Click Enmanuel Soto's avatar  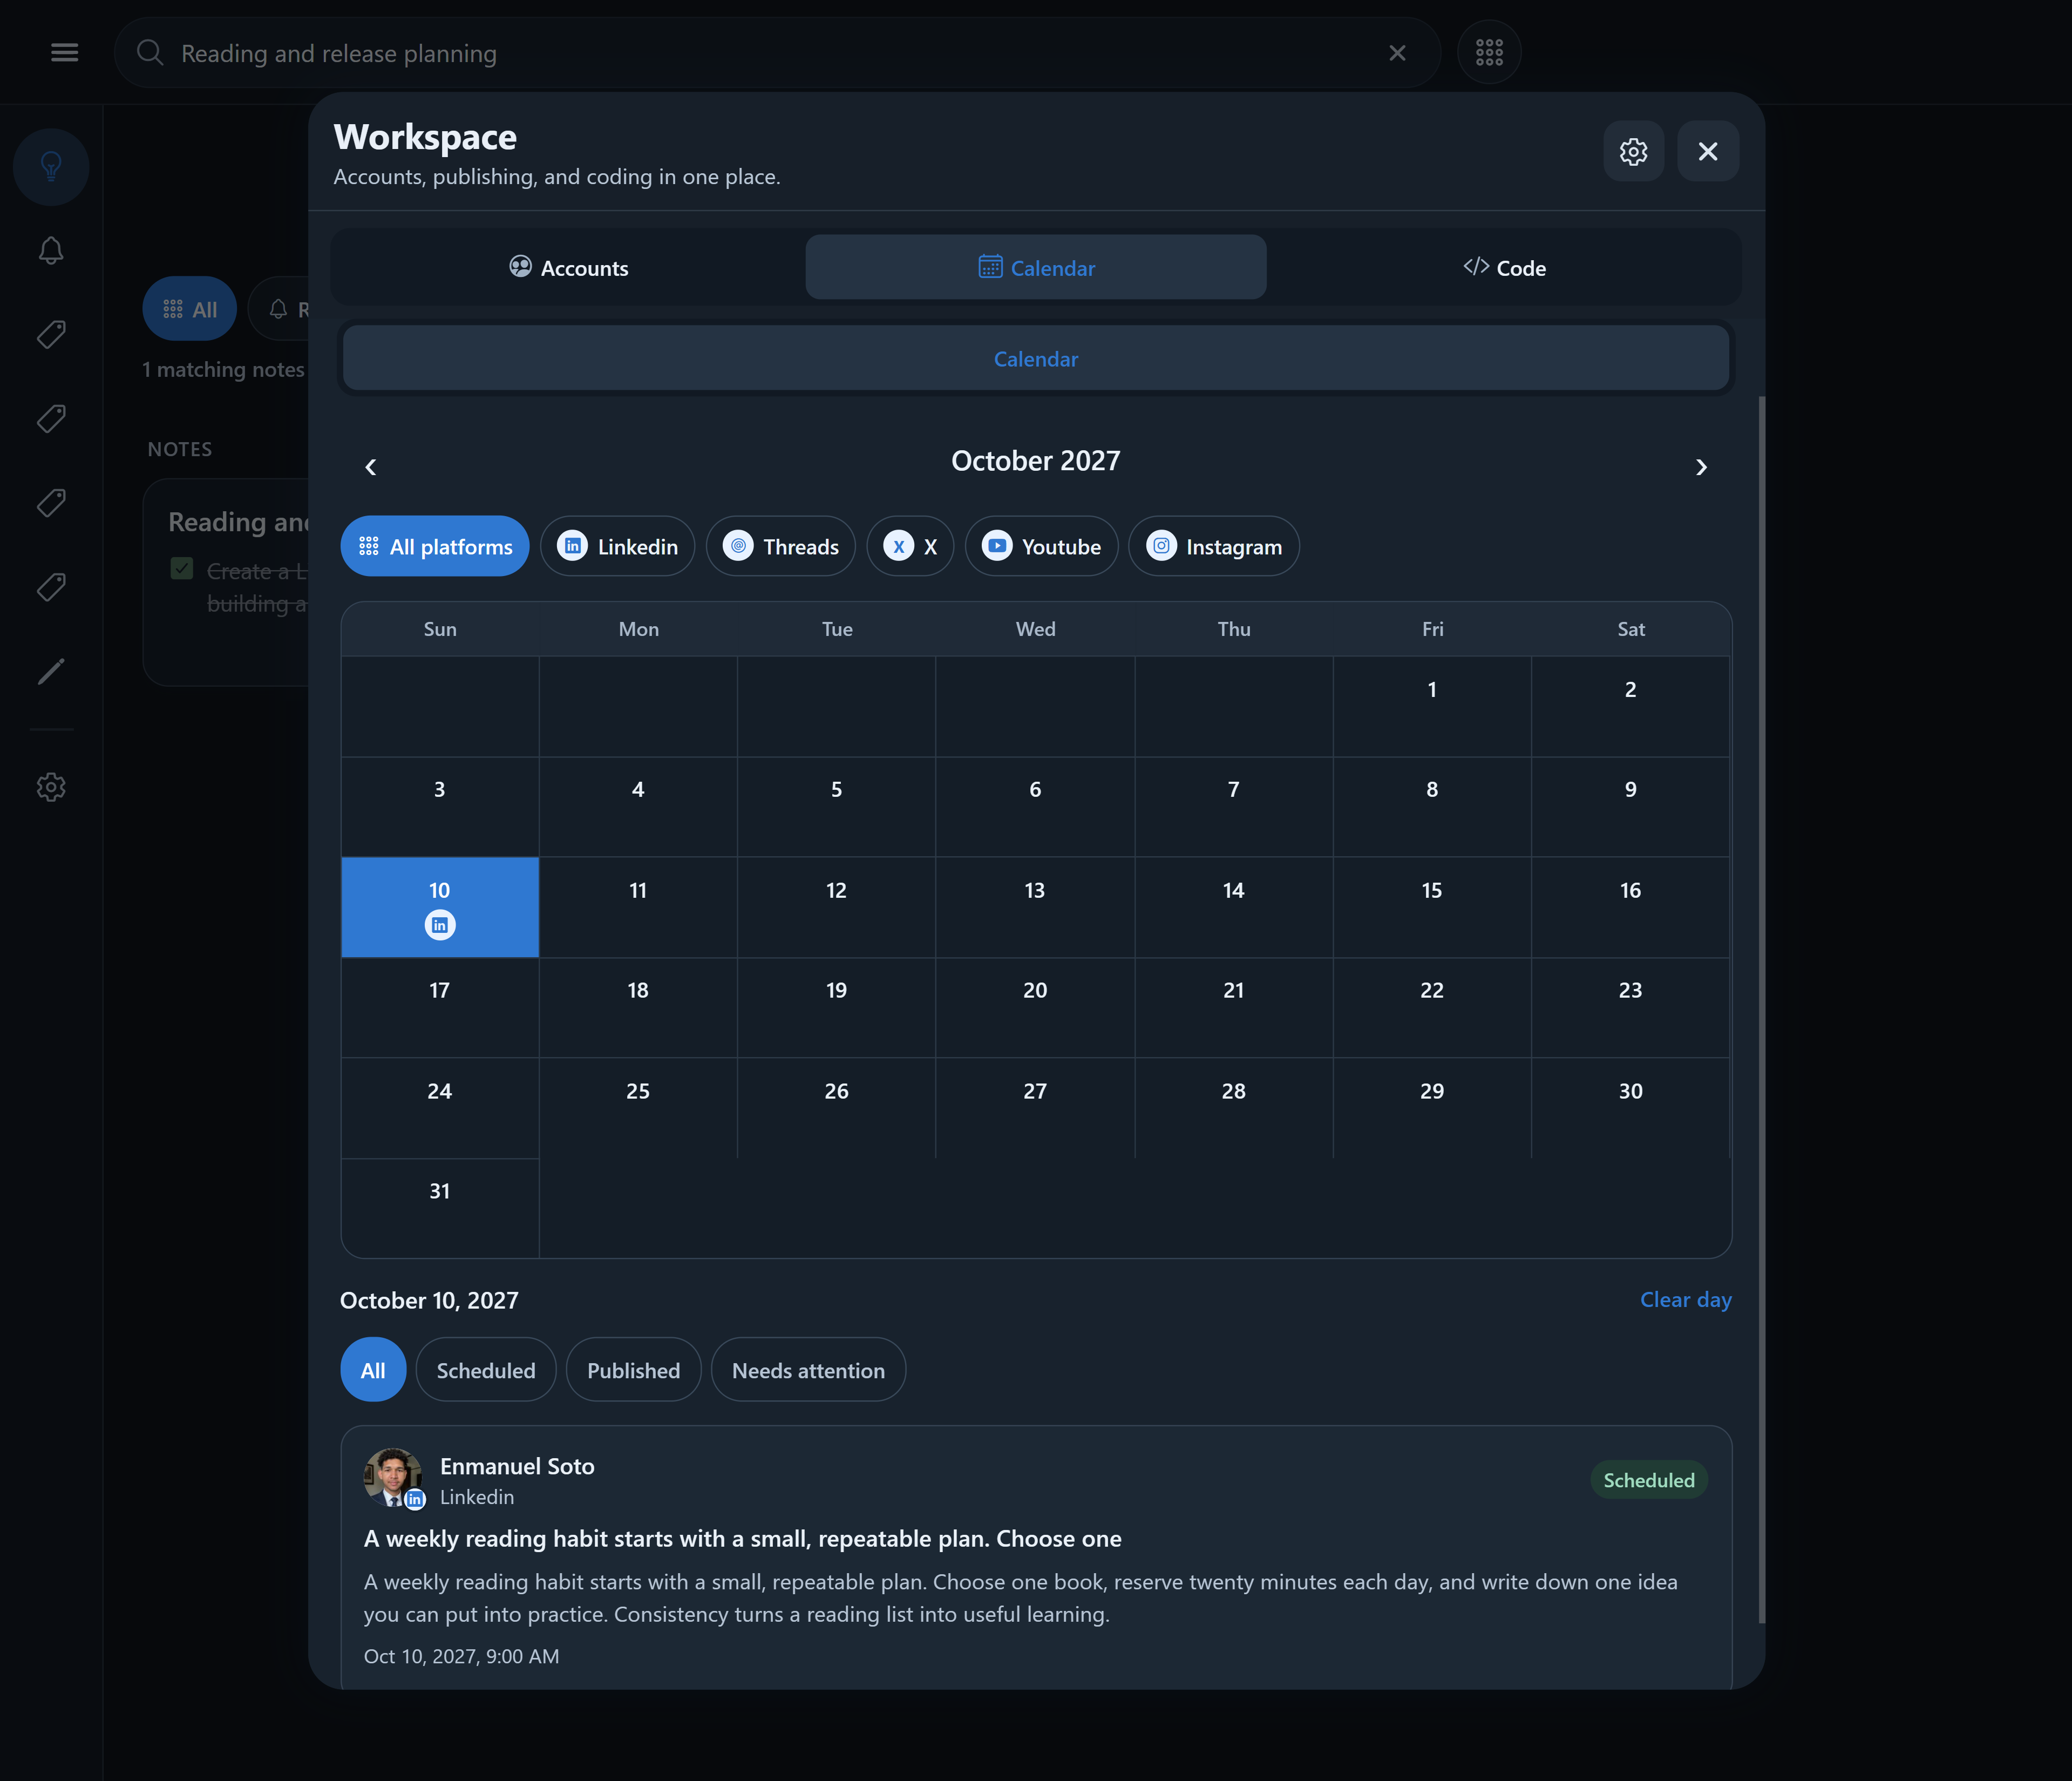tap(393, 1478)
